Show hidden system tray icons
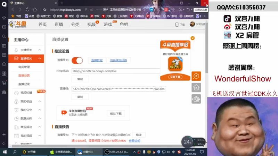 [x=134, y=152]
